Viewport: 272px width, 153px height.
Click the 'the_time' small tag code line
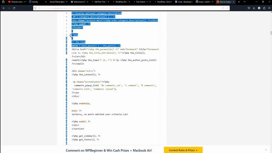pos(114,60)
